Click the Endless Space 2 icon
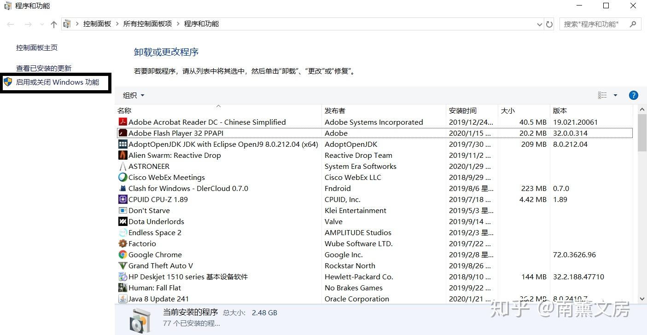This screenshot has height=335, width=647. pyautogui.click(x=122, y=232)
